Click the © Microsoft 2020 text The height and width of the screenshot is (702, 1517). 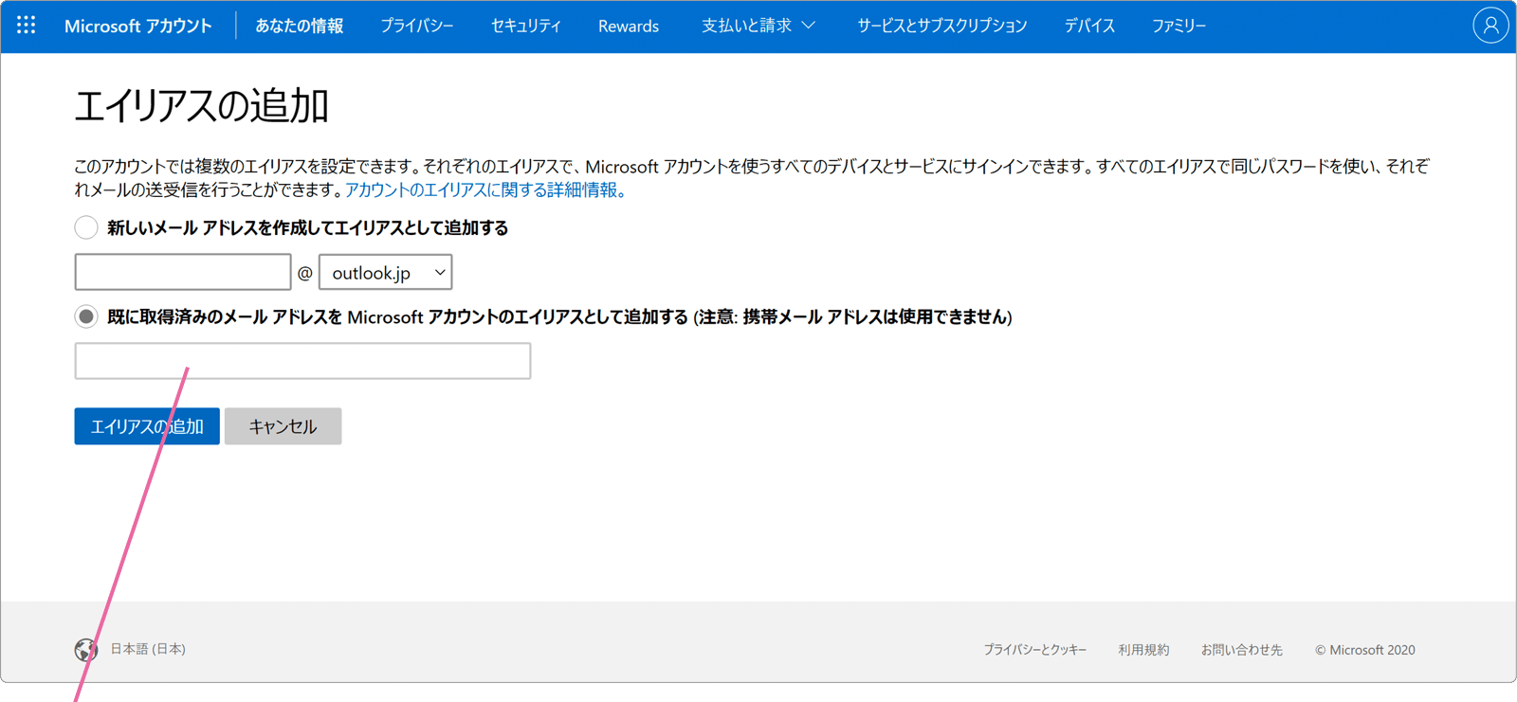(1364, 650)
